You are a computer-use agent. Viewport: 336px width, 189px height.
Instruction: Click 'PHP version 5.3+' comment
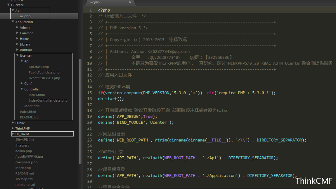(129, 28)
